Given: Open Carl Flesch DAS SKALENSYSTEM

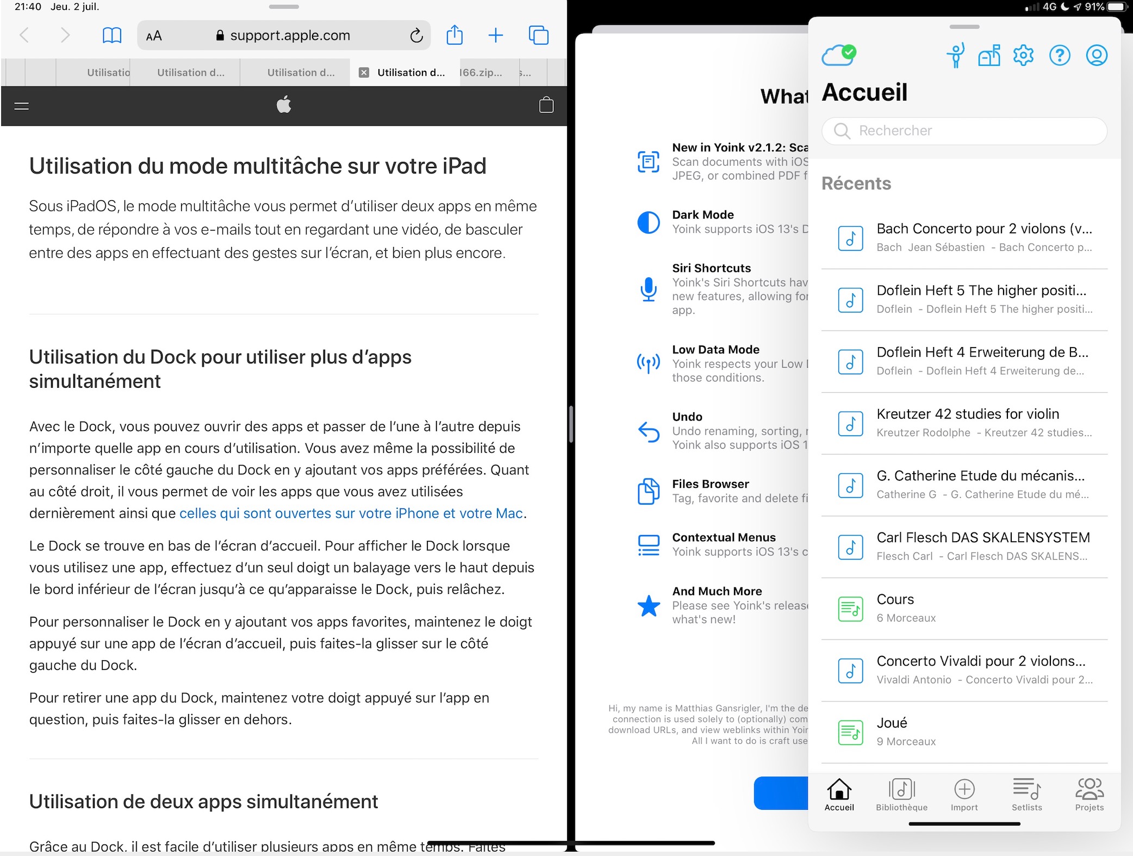Looking at the screenshot, I should coord(964,547).
